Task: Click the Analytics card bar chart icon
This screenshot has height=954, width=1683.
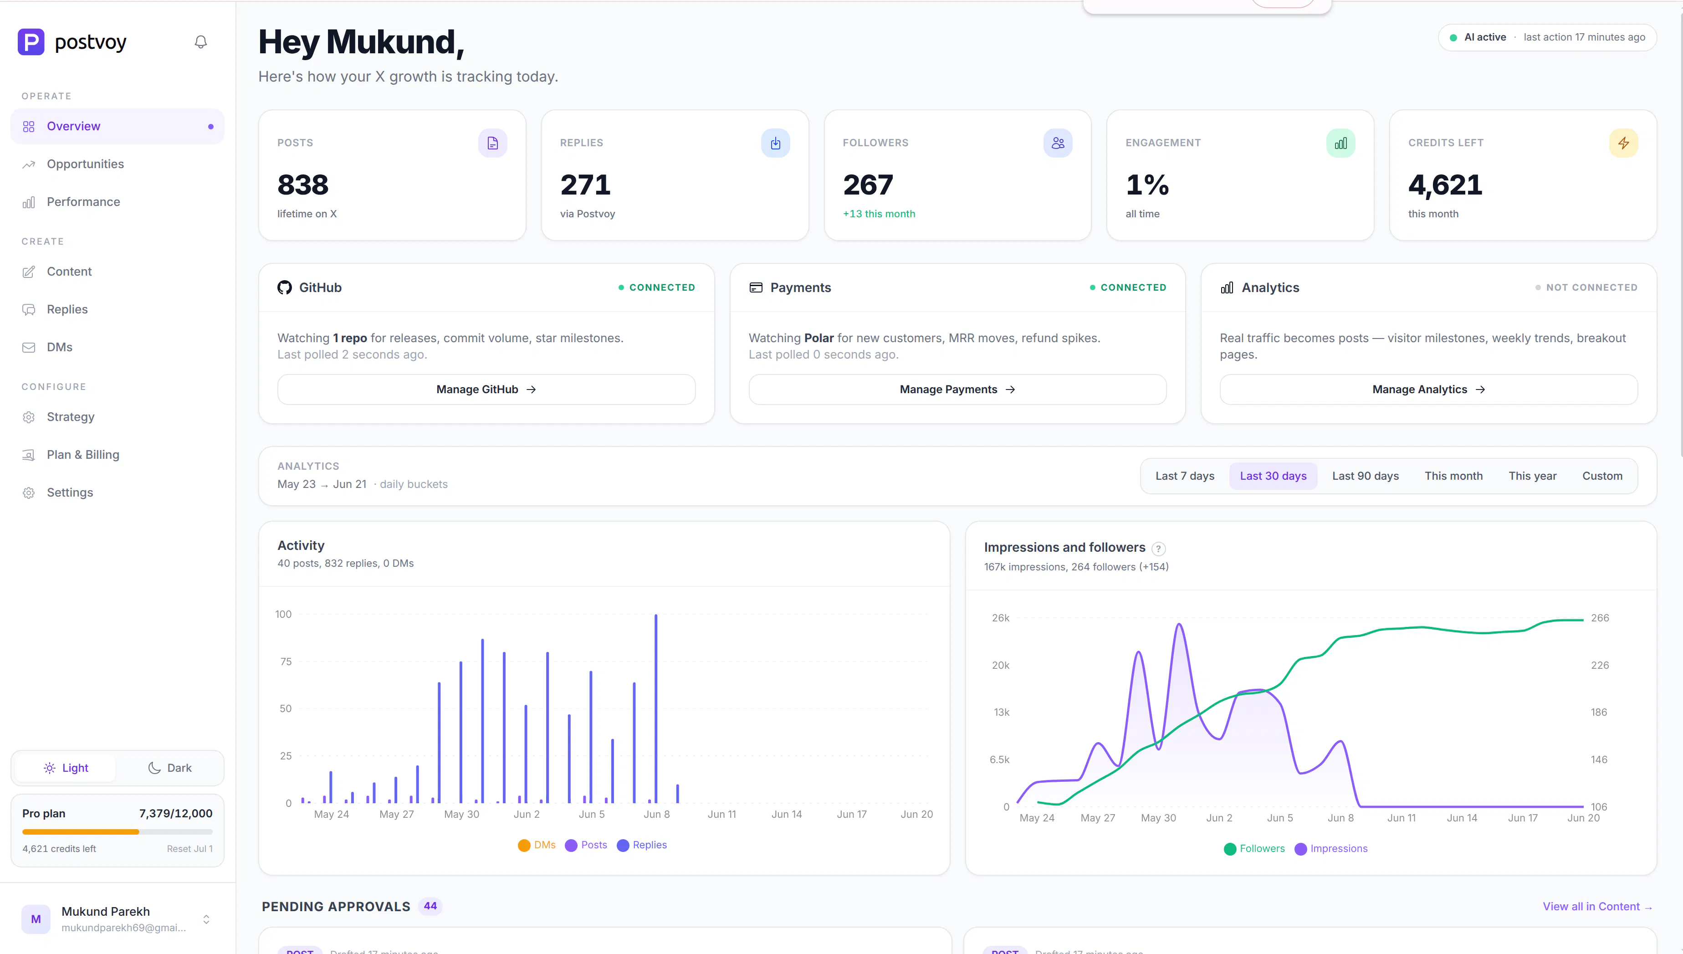Action: [x=1227, y=287]
